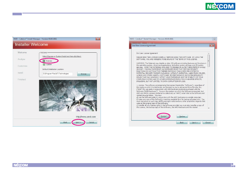Click the 'Installer Welcome' heading
Screen dimensions: 248x174
tap(31, 45)
